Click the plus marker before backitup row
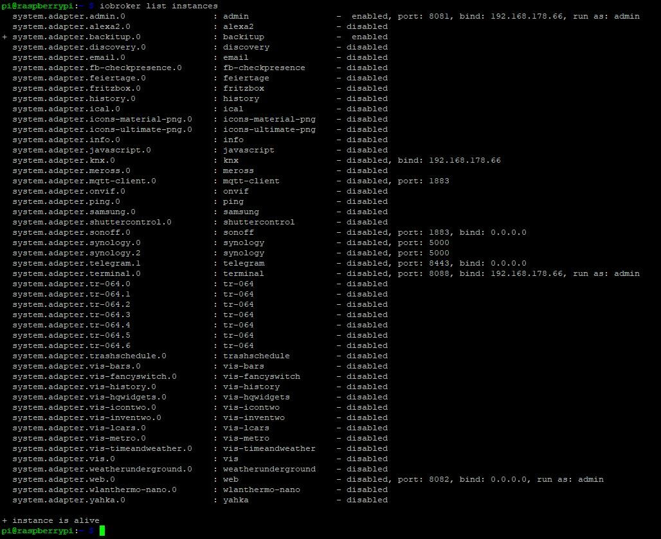Screen dimensions: 661x539 click(5, 37)
